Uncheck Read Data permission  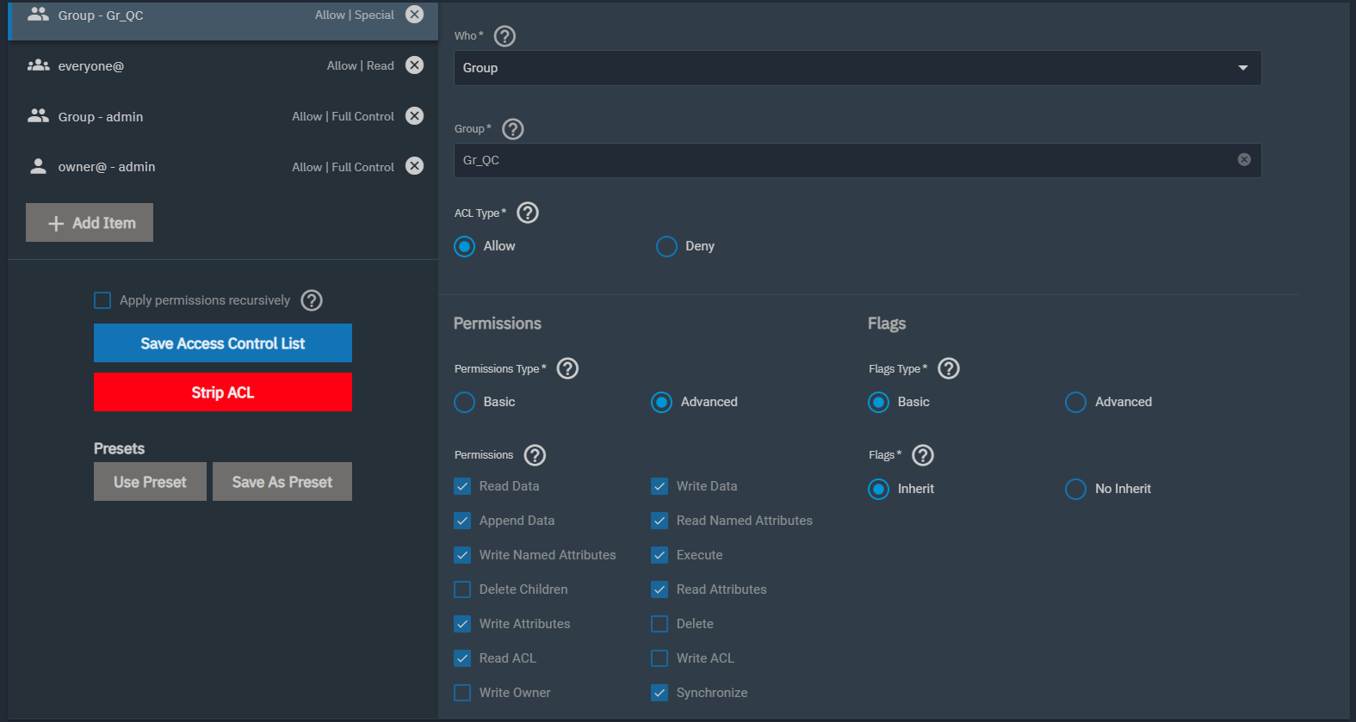tap(462, 486)
